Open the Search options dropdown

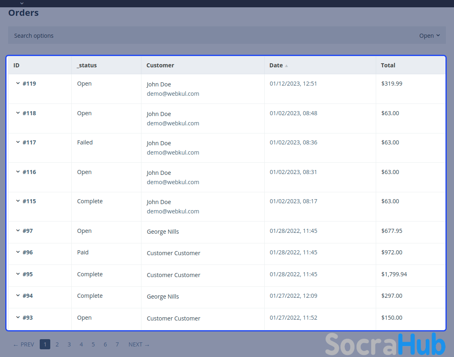(429, 36)
